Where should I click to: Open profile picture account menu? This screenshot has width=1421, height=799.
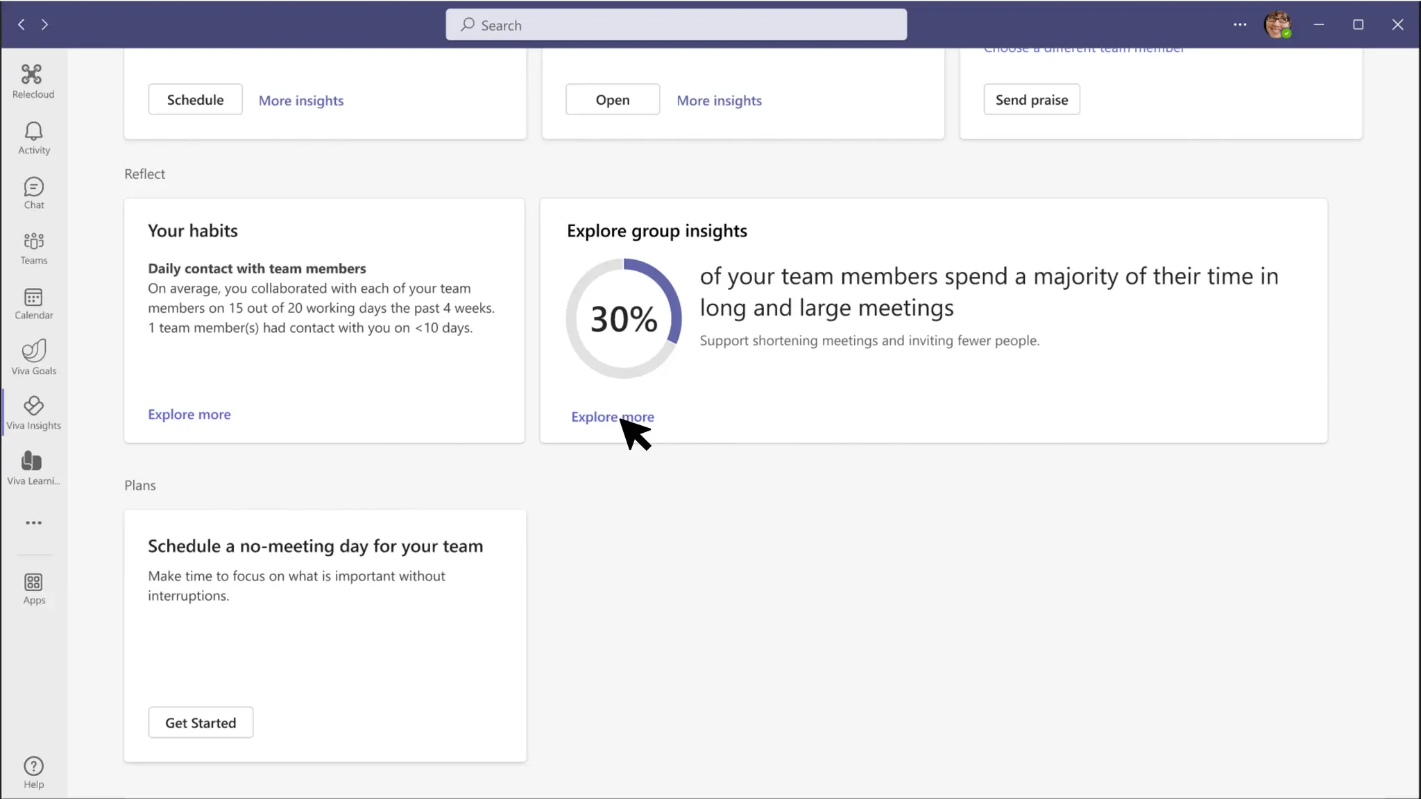(1277, 24)
